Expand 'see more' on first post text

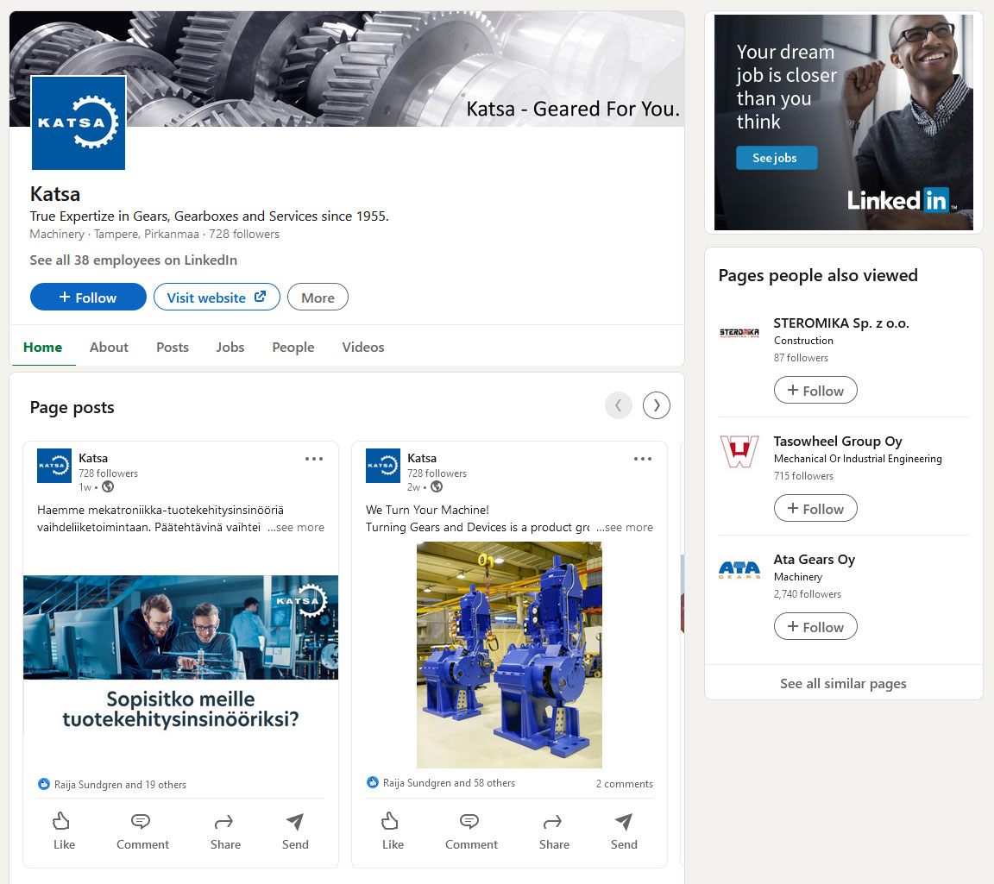[296, 527]
